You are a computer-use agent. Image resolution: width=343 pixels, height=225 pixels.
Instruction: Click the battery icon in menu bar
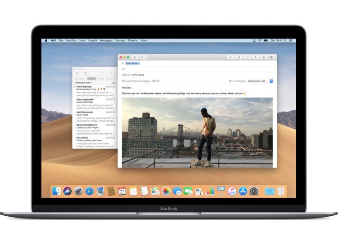pyautogui.click(x=266, y=40)
